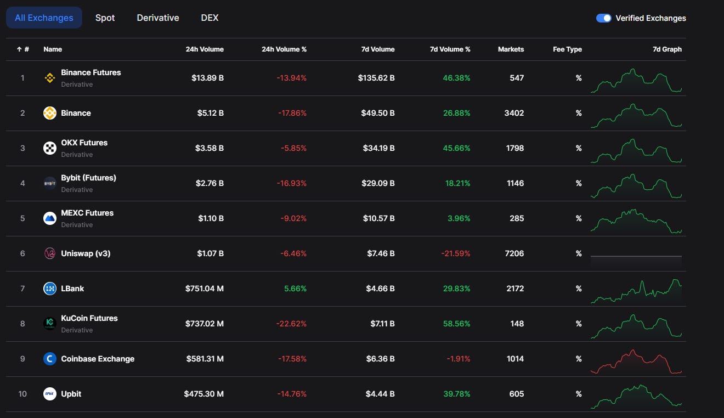
Task: Sort by 24h Volume column header
Action: click(x=205, y=49)
